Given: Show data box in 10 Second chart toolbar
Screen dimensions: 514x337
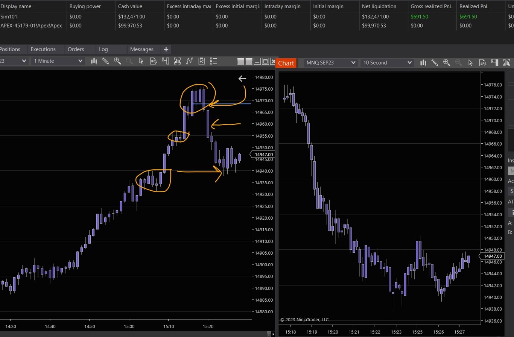Looking at the screenshot, I should pos(482,63).
